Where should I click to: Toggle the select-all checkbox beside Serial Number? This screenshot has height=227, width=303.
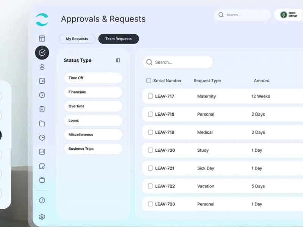tap(148, 81)
